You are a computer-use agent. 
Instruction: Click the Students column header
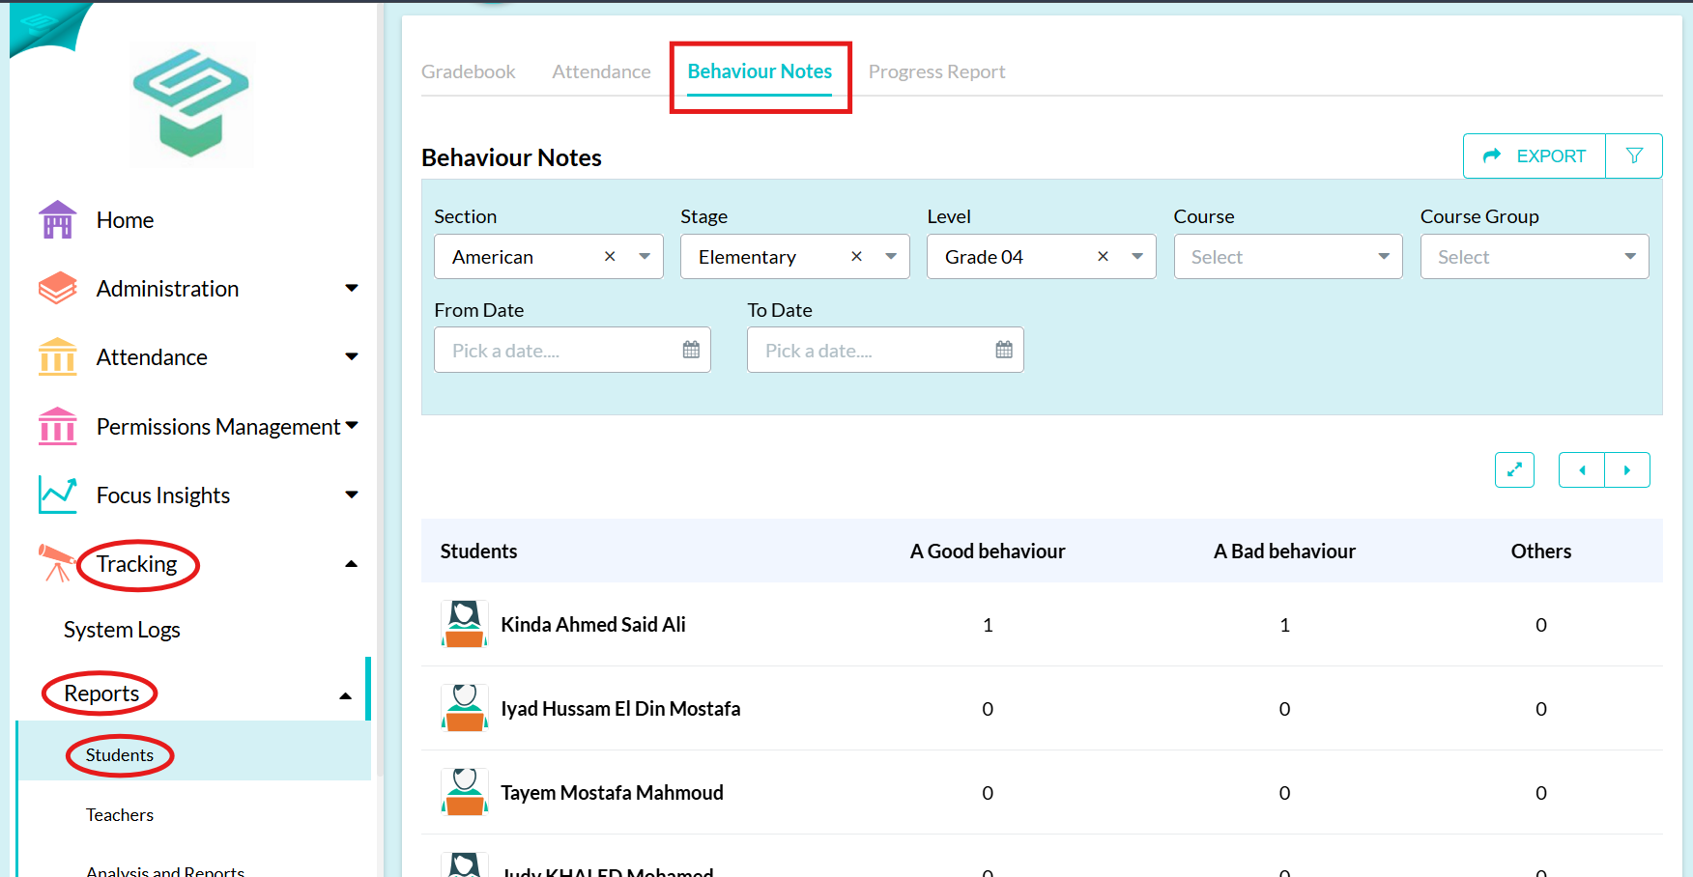tap(478, 551)
